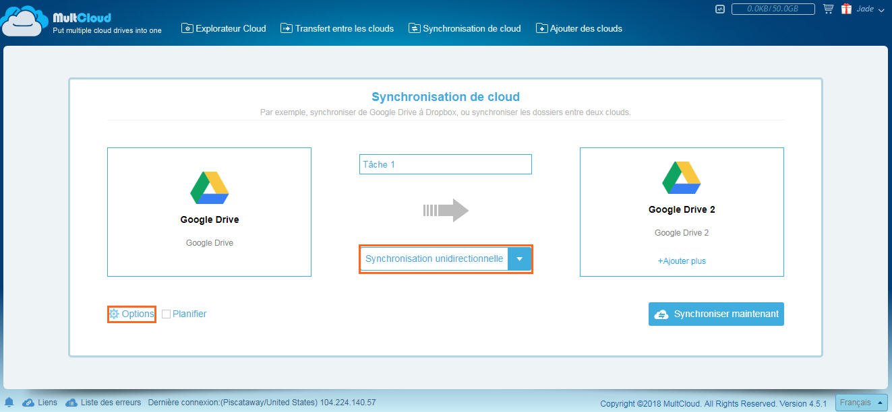Expand the Français language selector

click(x=861, y=402)
